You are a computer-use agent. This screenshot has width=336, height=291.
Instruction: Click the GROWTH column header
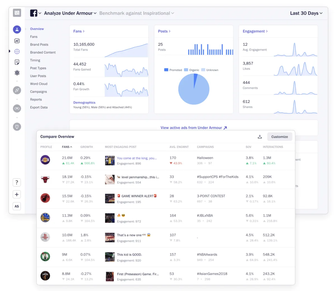click(87, 147)
